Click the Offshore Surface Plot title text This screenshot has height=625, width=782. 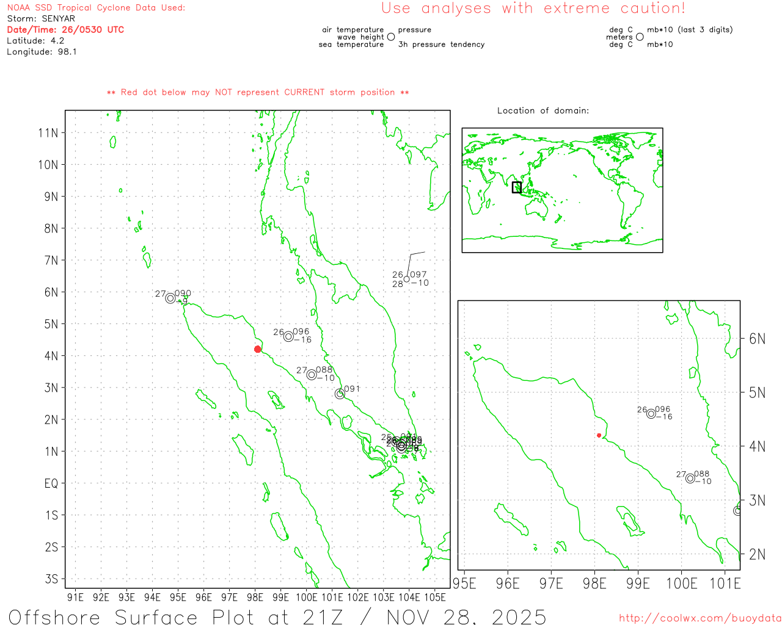(277, 616)
